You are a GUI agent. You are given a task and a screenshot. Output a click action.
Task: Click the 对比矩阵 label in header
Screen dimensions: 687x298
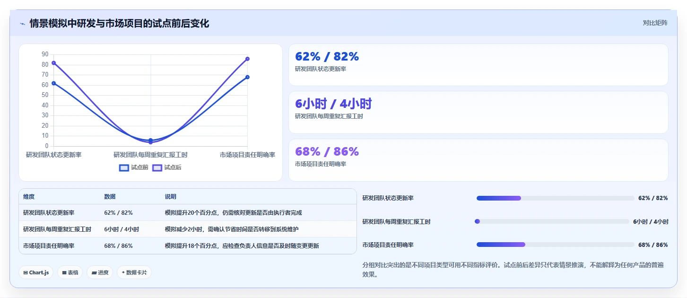tap(655, 23)
